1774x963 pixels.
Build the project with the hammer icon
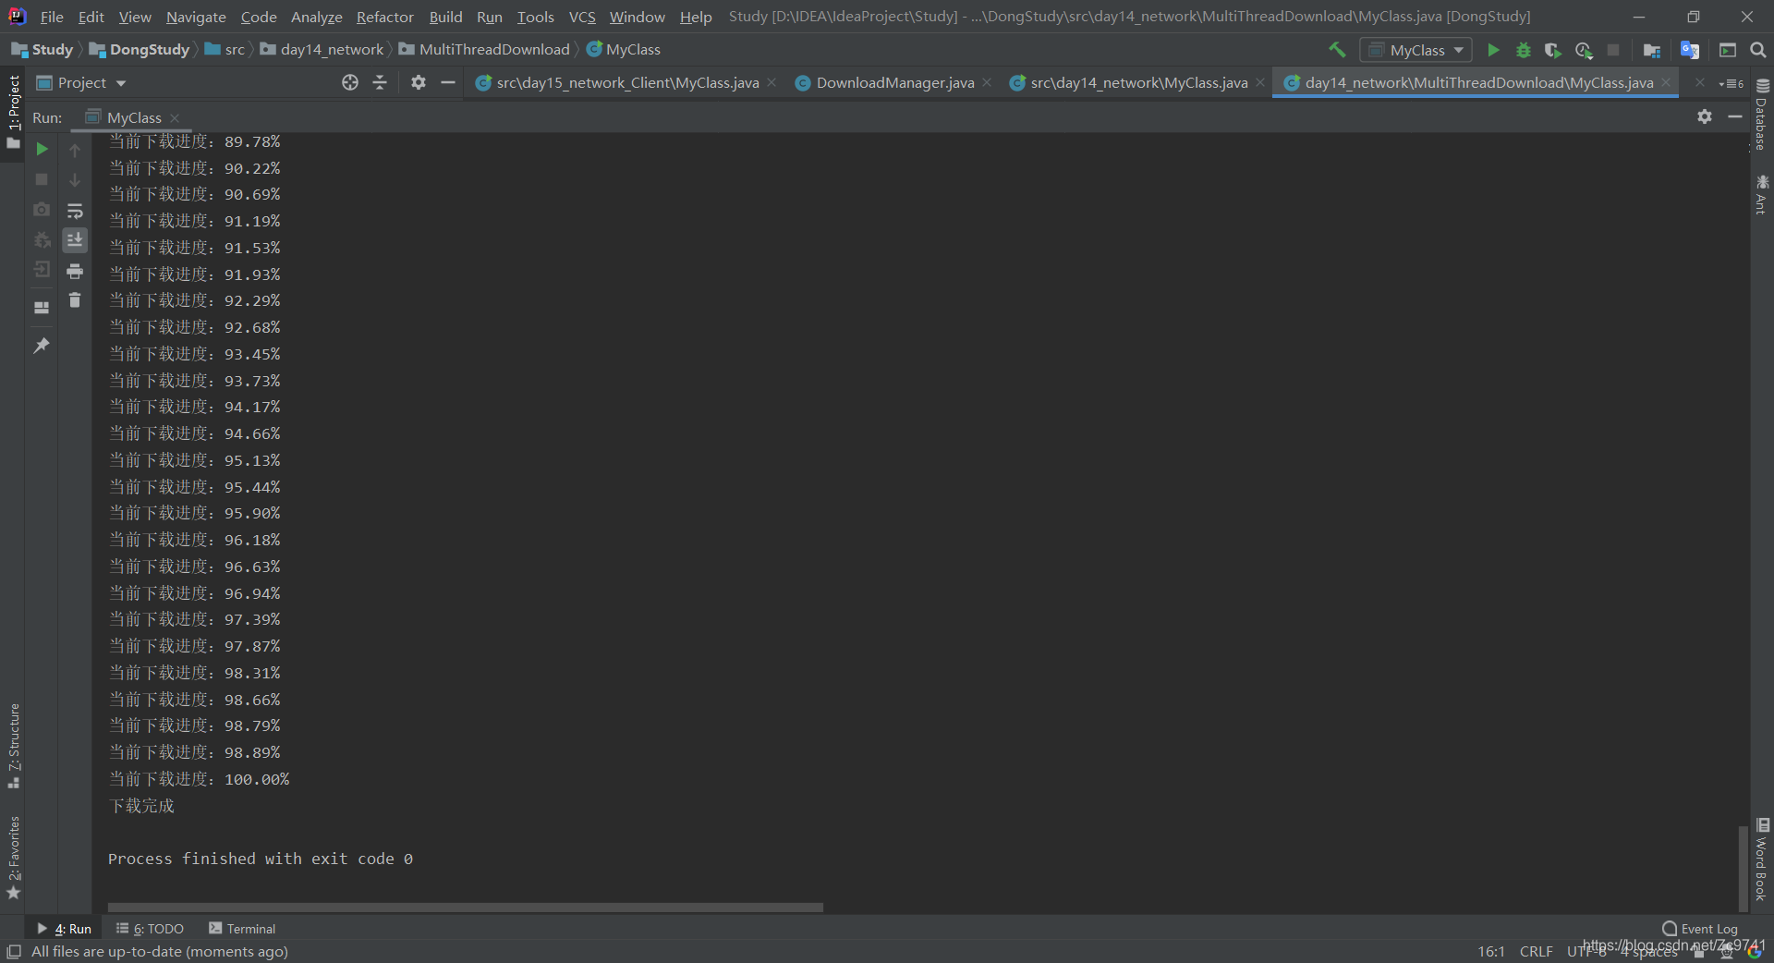1337,50
